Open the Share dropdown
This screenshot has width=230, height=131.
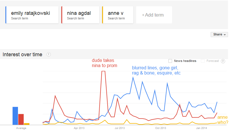(x=219, y=35)
